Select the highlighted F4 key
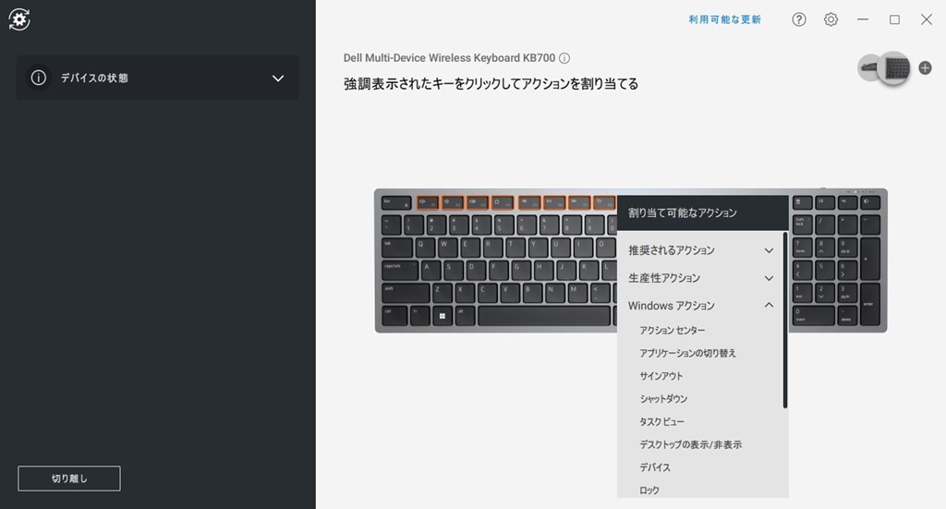Viewport: 946px width, 509px height. 502,202
